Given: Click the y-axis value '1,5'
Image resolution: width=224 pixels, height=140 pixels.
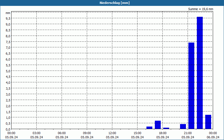Looking at the screenshot, I should (8, 112).
